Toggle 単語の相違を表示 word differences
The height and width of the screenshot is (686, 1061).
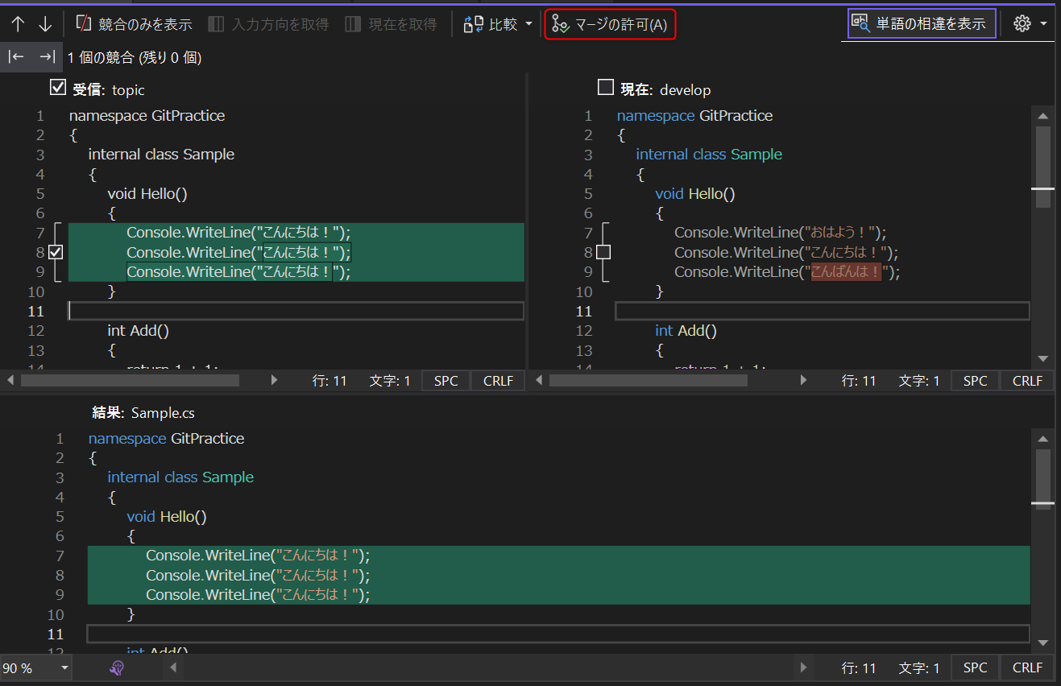(922, 23)
